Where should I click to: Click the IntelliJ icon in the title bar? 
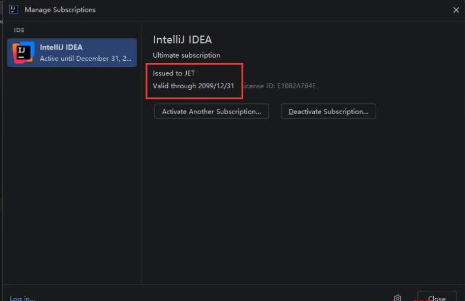[13, 10]
